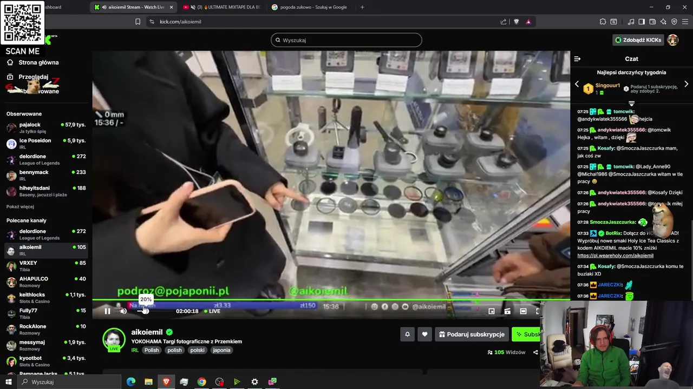Click the Kick search field Wyszukaj

click(x=346, y=40)
